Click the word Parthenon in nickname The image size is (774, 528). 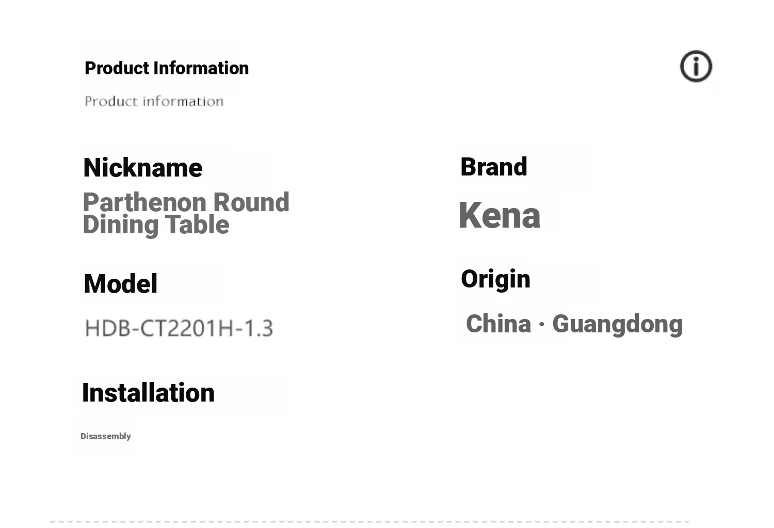144,202
